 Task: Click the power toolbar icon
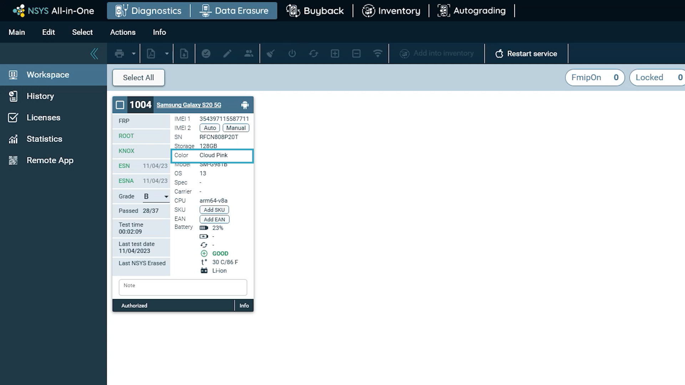click(x=292, y=53)
